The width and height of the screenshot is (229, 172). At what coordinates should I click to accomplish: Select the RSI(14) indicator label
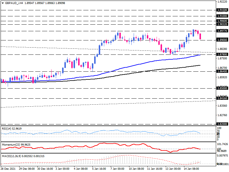[x=7, y=128]
